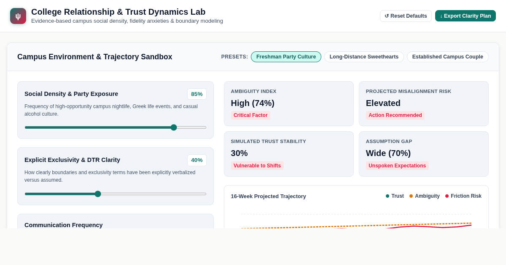Click the ASSUMPTION GAP card label
Screen dimensions: 506x265
pyautogui.click(x=389, y=141)
